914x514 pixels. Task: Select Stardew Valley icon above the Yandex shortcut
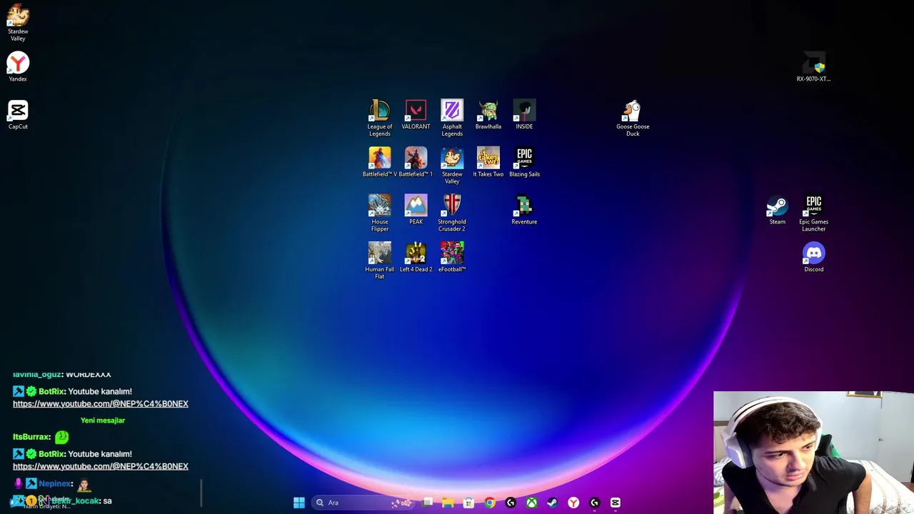[x=18, y=23]
